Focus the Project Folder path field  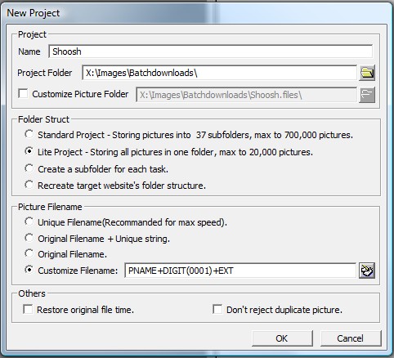[219, 73]
